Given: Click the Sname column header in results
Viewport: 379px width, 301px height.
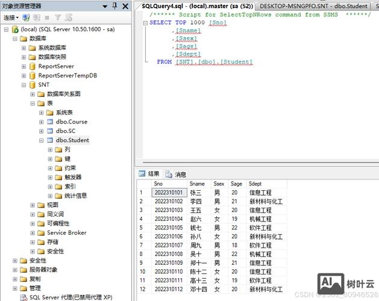Looking at the screenshot, I should click(x=196, y=184).
